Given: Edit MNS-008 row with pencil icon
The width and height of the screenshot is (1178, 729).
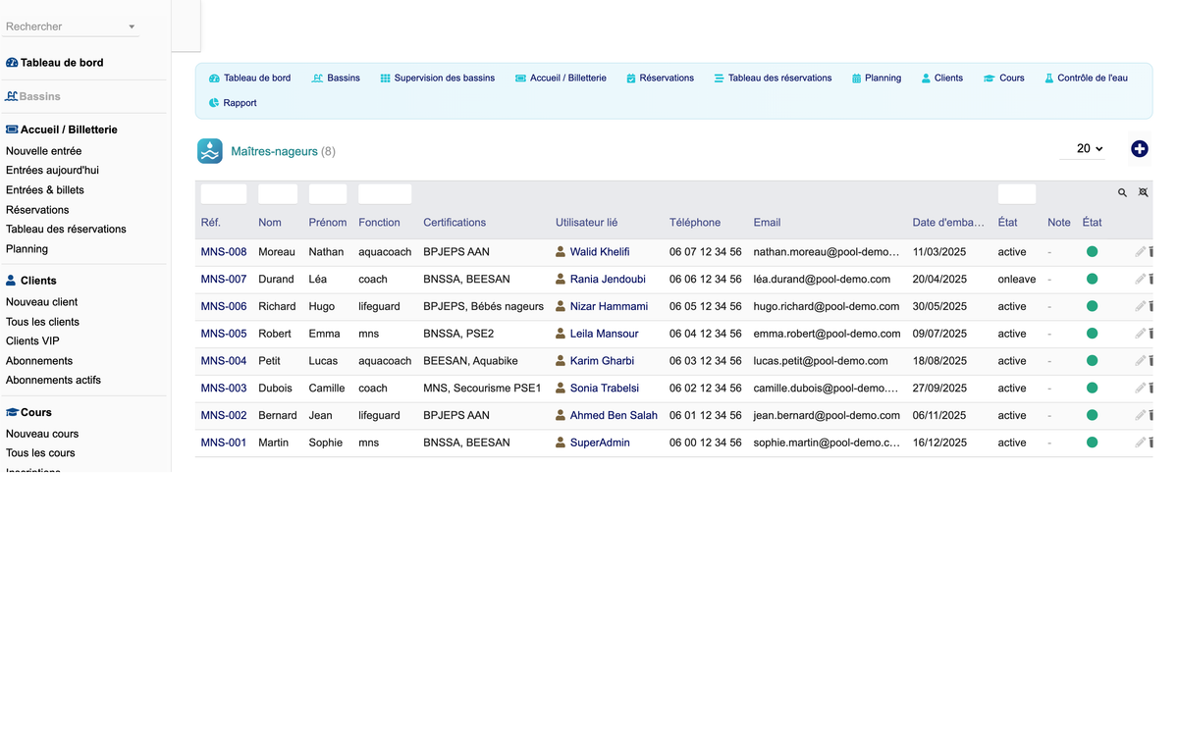Looking at the screenshot, I should [1140, 252].
